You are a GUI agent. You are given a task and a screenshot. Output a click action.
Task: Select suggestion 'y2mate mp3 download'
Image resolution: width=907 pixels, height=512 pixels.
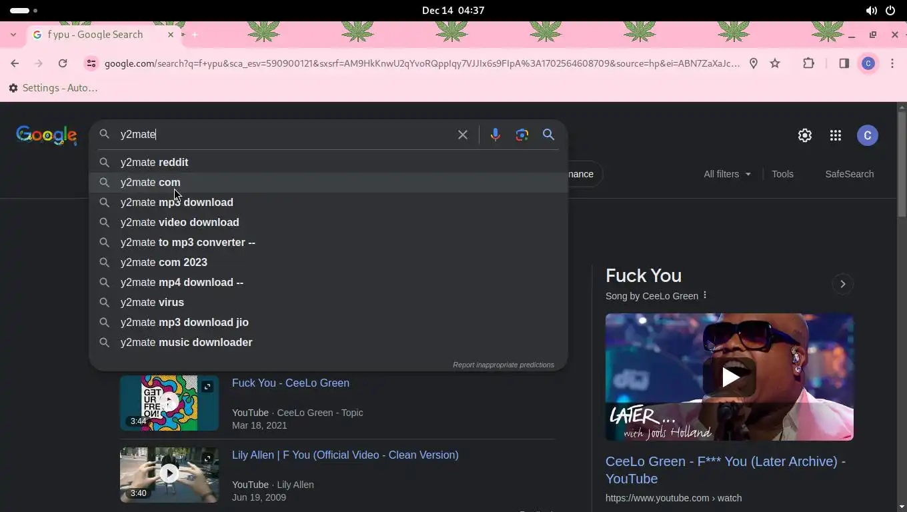tap(328, 202)
